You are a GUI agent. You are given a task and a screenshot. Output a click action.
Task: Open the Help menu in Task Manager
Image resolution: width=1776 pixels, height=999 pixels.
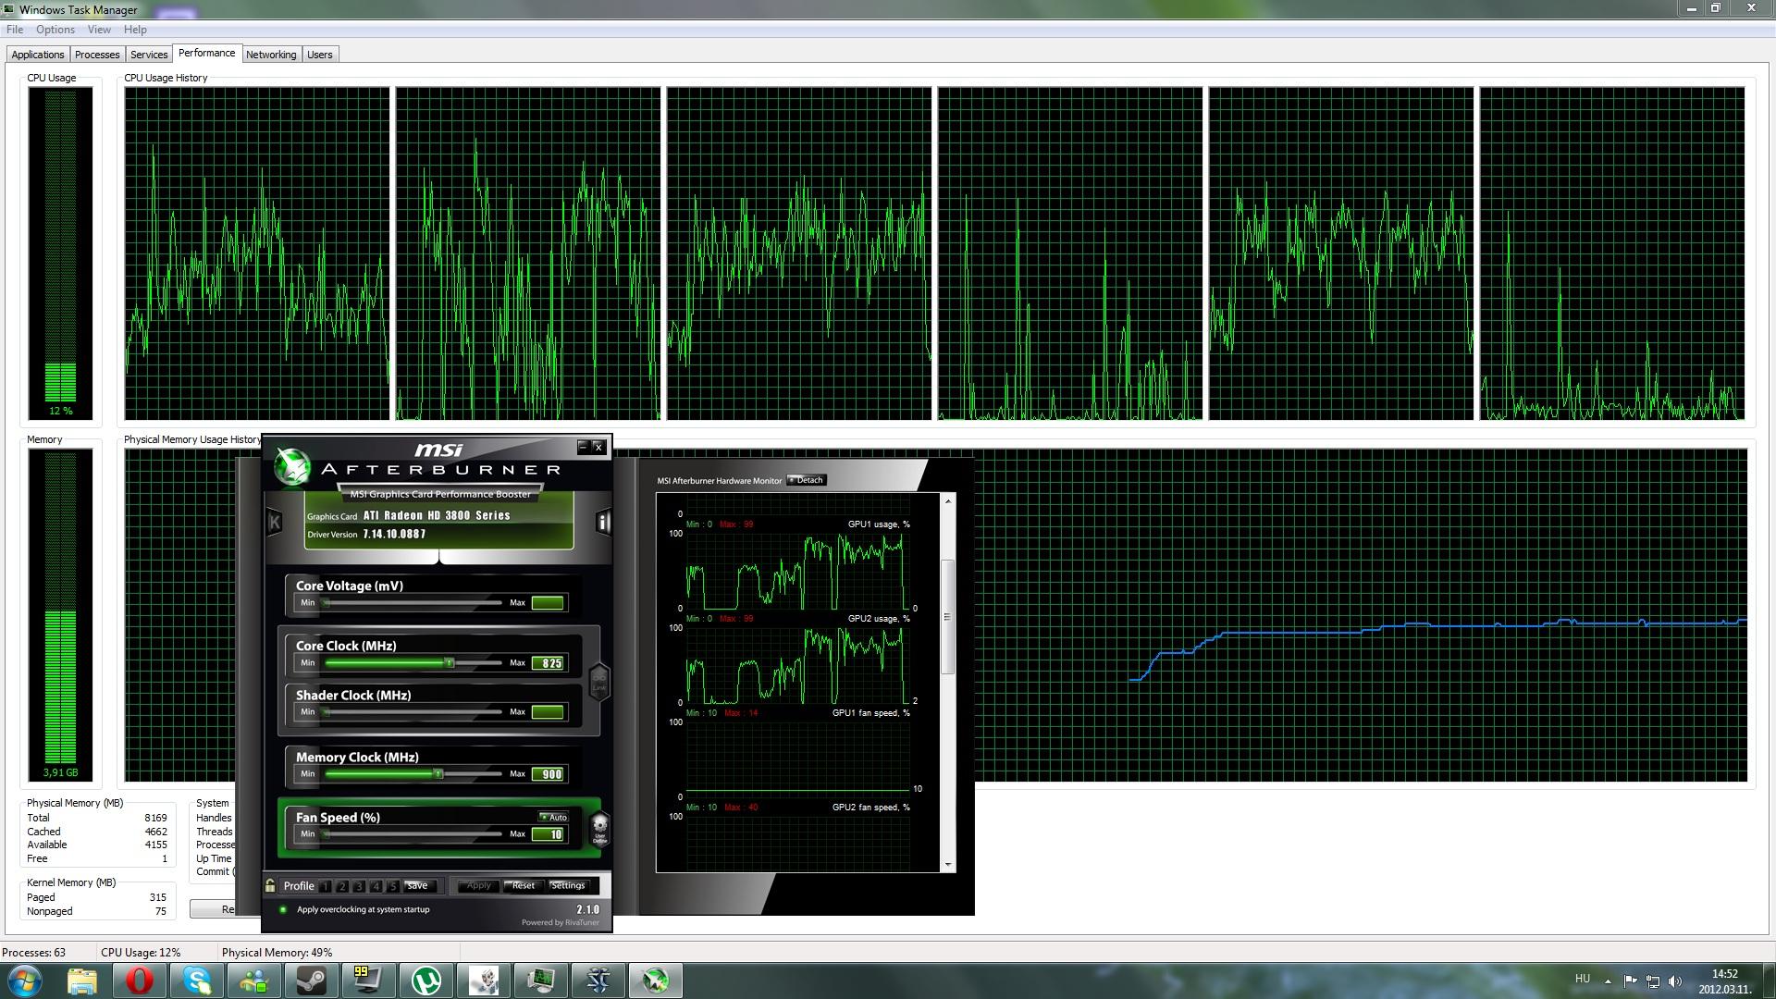click(135, 30)
